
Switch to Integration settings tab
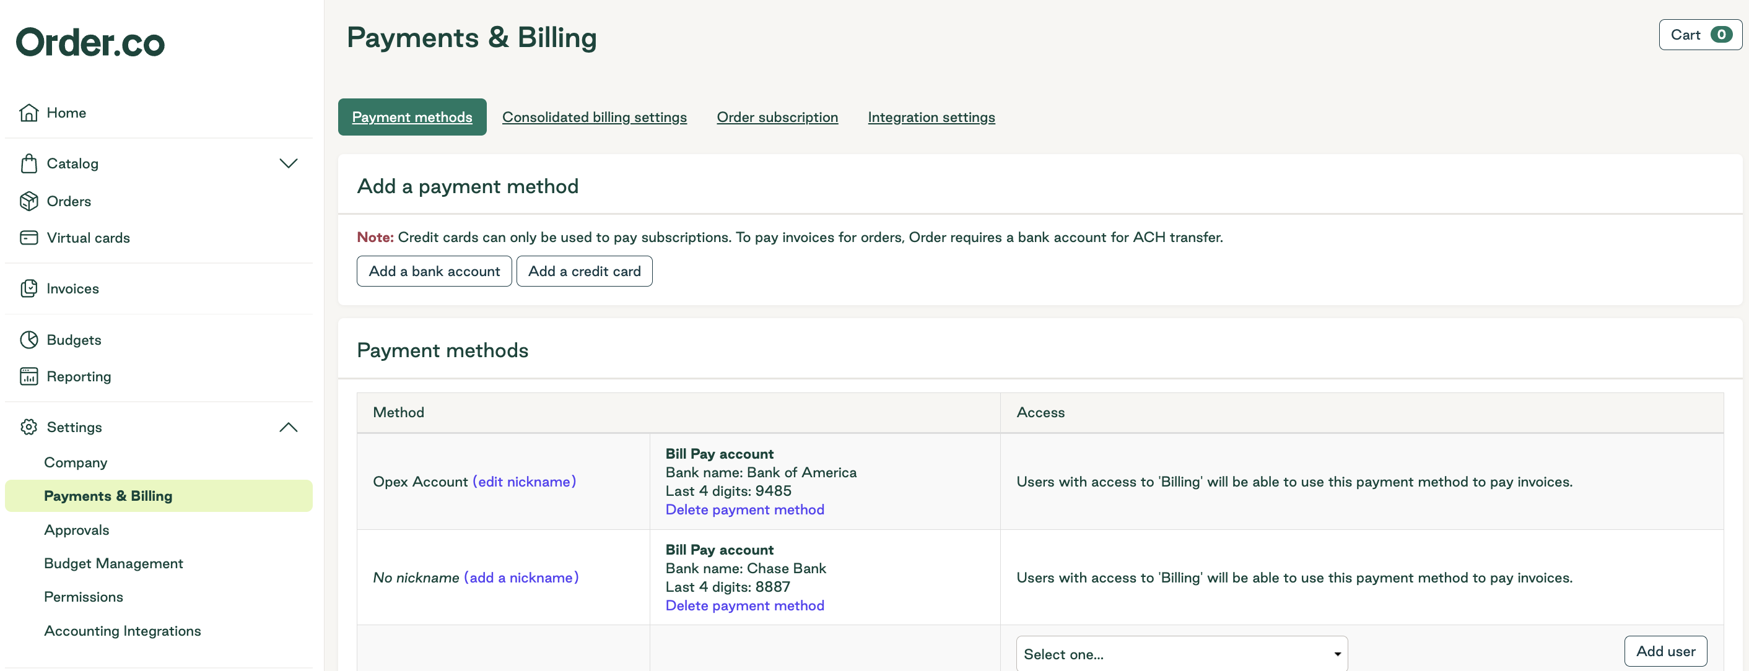(931, 117)
